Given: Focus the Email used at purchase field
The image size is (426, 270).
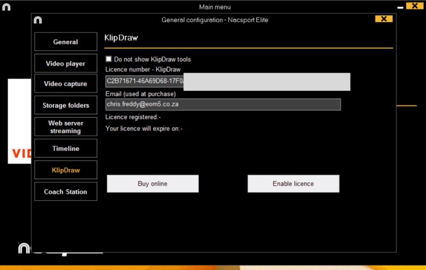Looking at the screenshot, I should click(223, 104).
